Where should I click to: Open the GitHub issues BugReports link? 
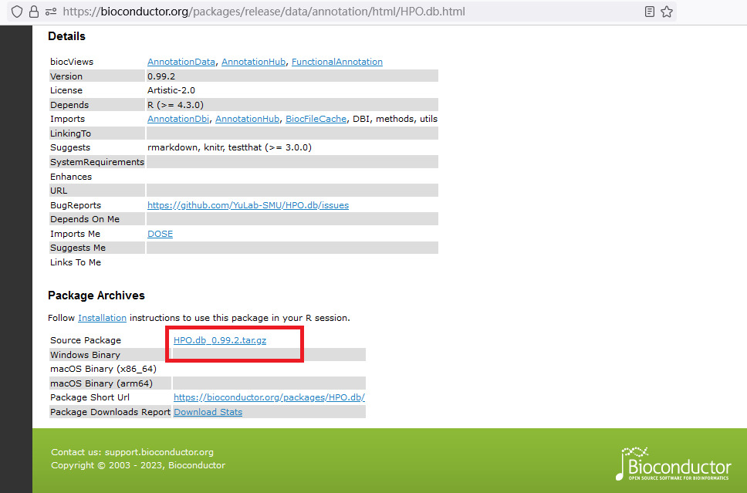pyautogui.click(x=248, y=205)
